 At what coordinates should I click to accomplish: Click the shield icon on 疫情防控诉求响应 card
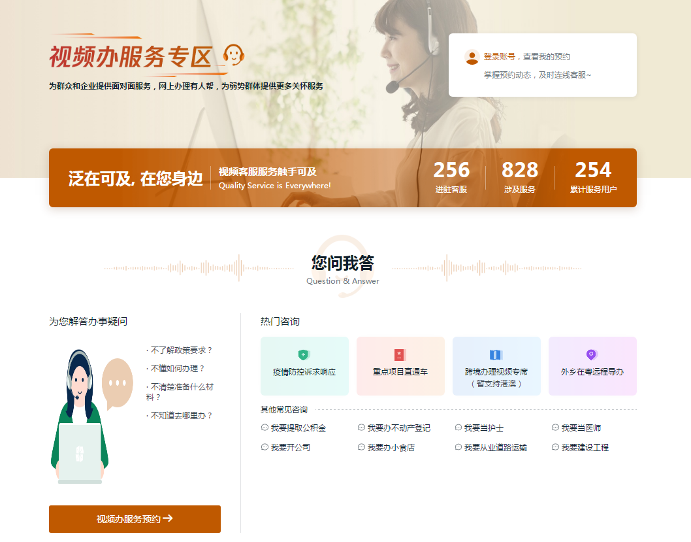pos(304,354)
